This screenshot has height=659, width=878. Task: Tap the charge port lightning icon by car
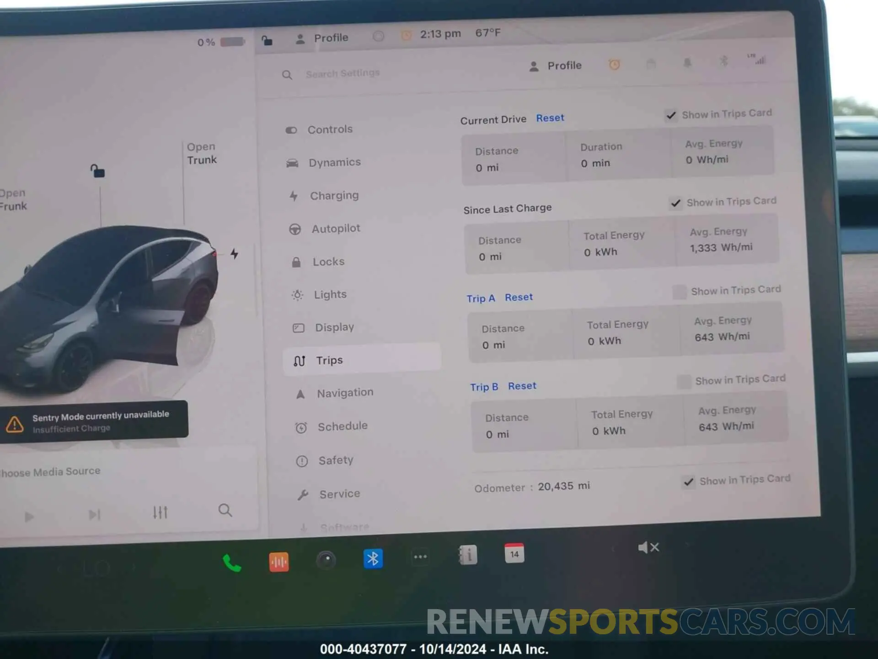coord(234,254)
